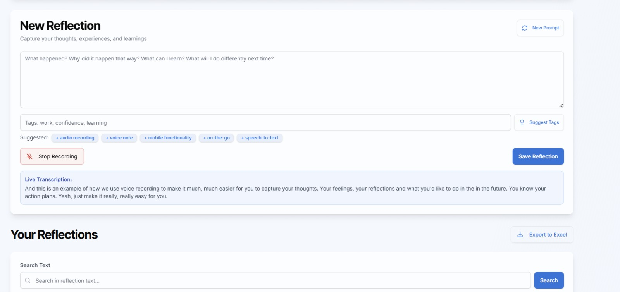Focus the Search in reflection text field
The image size is (620, 292).
[x=276, y=280]
